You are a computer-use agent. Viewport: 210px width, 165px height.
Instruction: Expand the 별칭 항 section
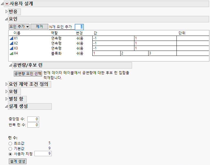tap(6, 99)
